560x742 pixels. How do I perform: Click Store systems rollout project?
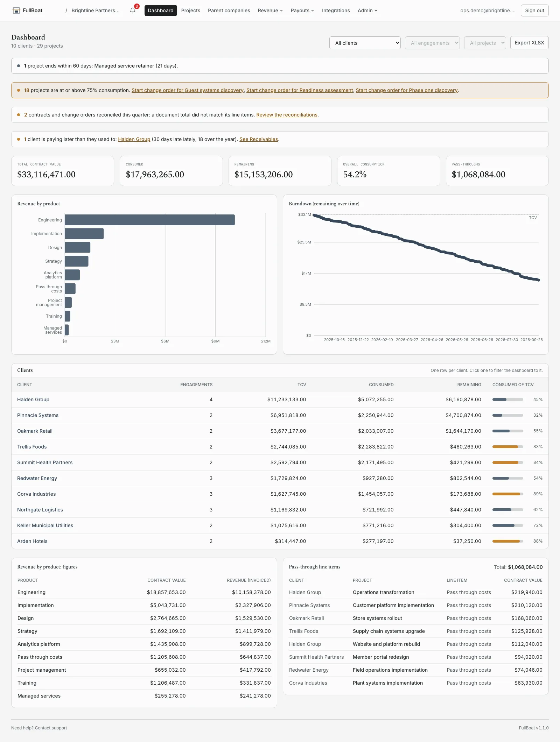tap(377, 618)
